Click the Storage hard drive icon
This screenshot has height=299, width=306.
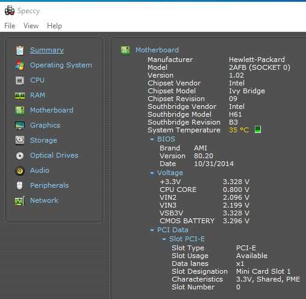pyautogui.click(x=20, y=140)
